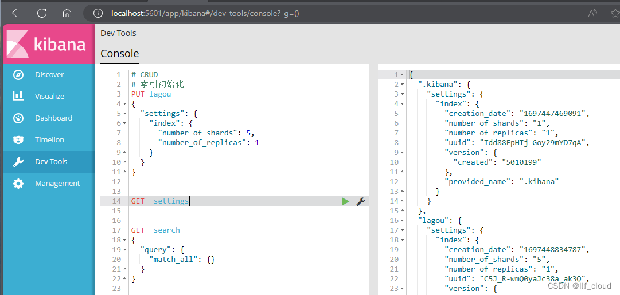This screenshot has width=620, height=295.
Task: Click the Discover compass icon
Action: pos(18,75)
